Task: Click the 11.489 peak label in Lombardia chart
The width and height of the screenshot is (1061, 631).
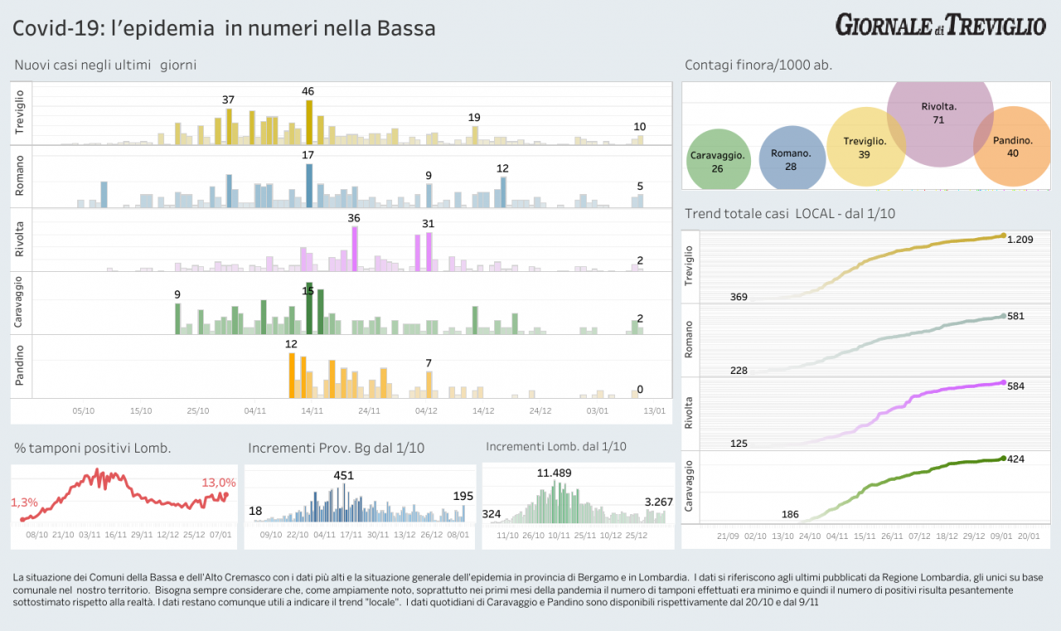Action: point(555,473)
